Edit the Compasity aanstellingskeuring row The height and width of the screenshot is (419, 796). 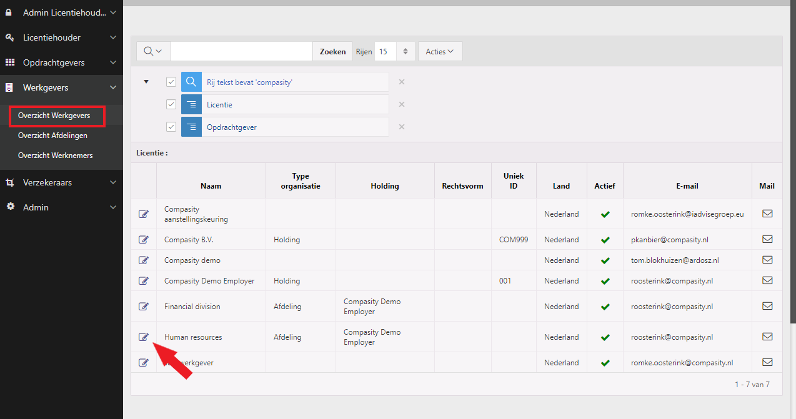coord(144,214)
